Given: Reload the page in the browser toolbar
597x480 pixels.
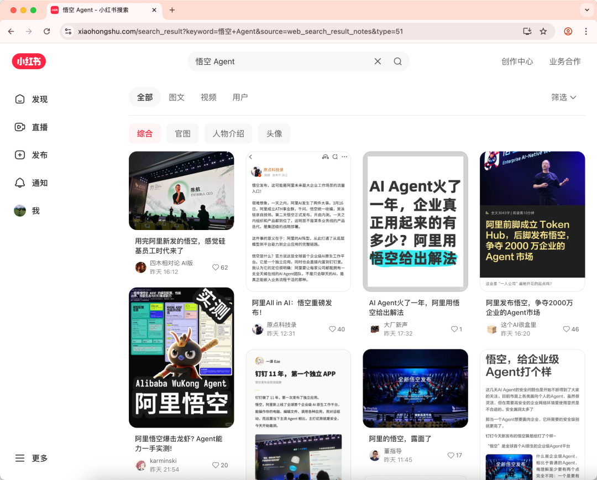Looking at the screenshot, I should pos(46,32).
